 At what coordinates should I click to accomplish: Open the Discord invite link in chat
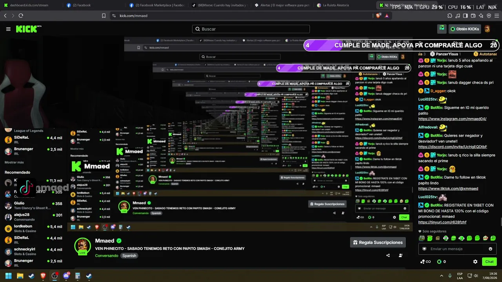(x=453, y=147)
